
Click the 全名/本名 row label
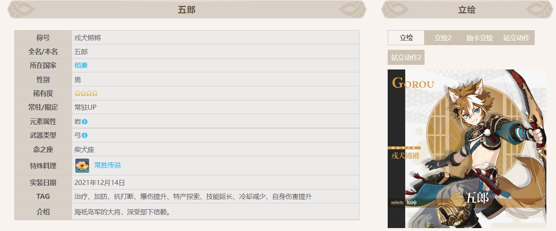point(43,51)
